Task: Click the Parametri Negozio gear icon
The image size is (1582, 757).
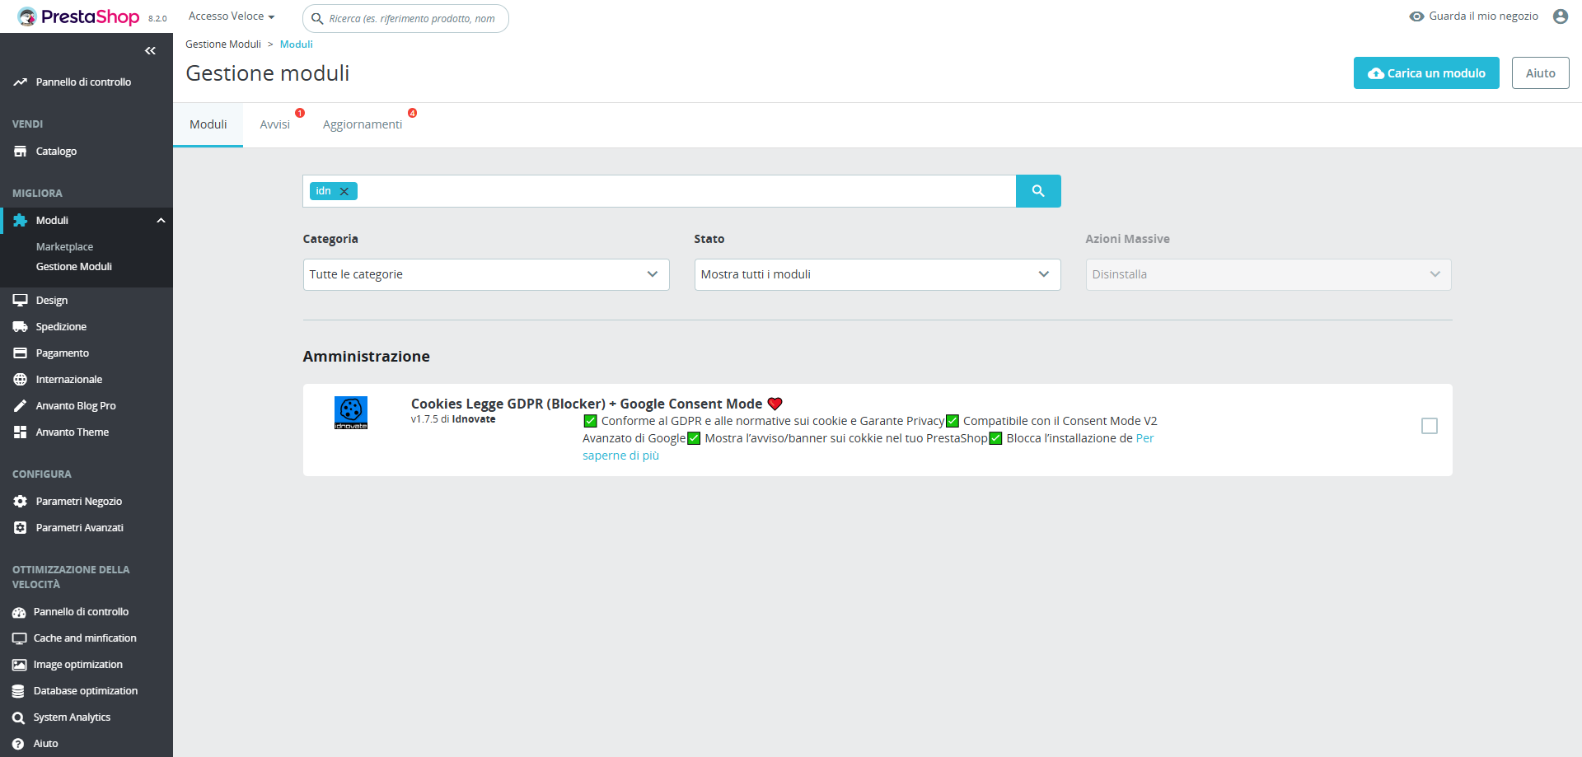Action: pyautogui.click(x=20, y=502)
